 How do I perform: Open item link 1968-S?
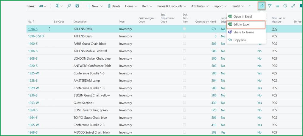pos(33,132)
